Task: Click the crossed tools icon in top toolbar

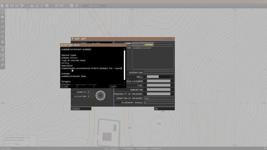Action: [37, 5]
